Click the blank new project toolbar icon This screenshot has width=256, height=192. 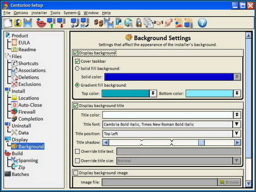click(8, 23)
